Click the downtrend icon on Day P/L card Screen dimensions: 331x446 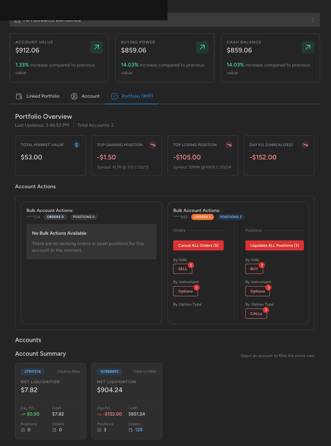305,145
